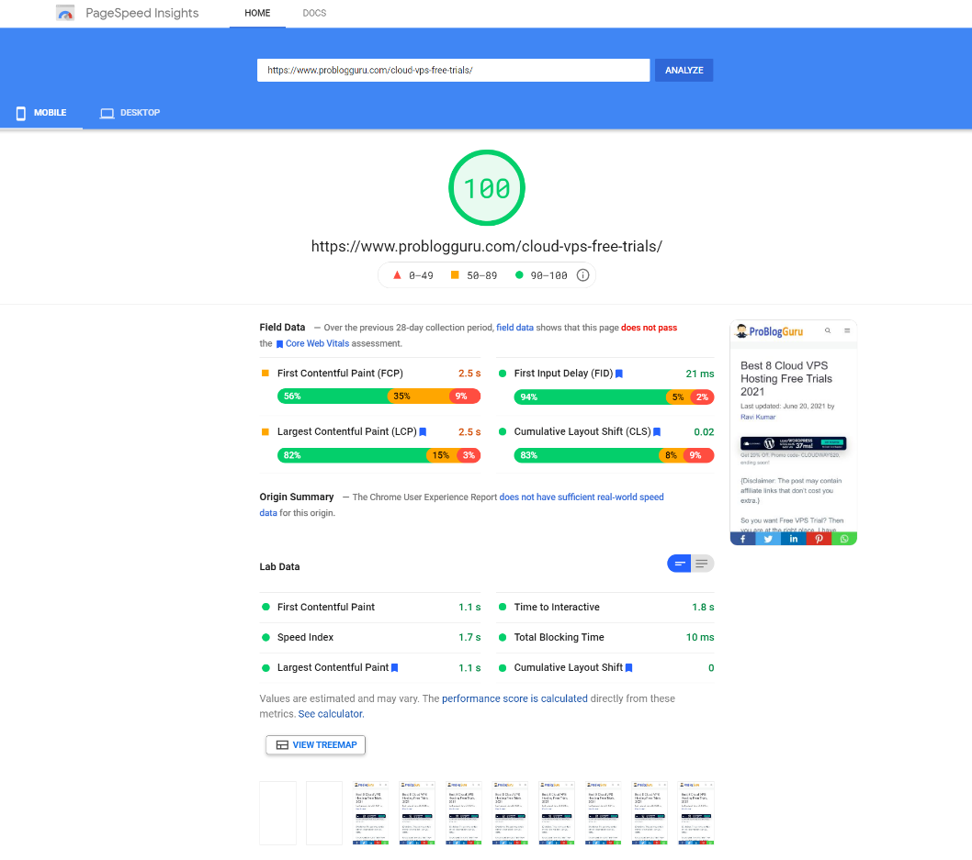Click the URL input field
Viewport: 972px width, 860px height.
tap(453, 70)
